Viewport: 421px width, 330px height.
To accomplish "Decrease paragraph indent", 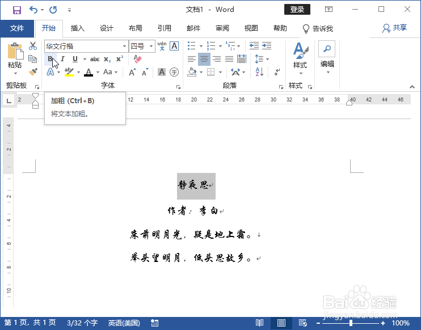I will point(254,45).
